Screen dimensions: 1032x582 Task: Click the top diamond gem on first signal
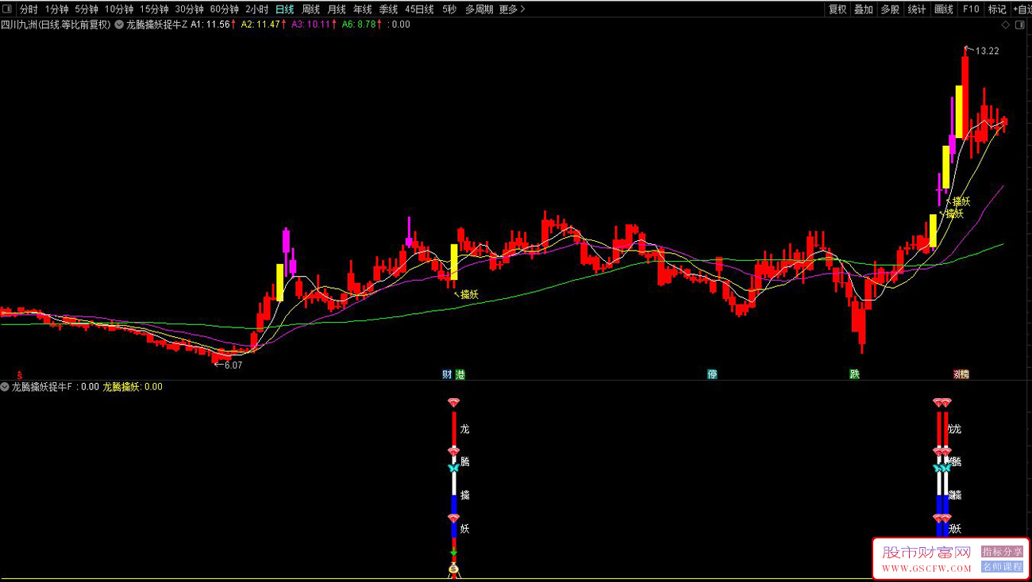point(453,403)
